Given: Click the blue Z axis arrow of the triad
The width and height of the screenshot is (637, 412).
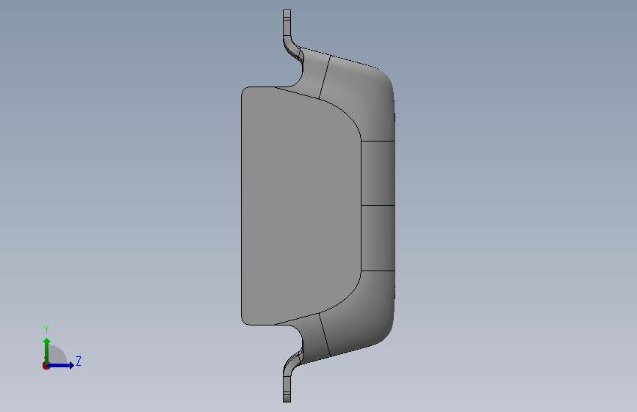Looking at the screenshot, I should point(60,365).
